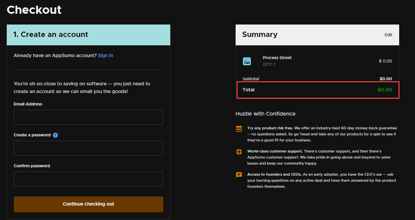Open the Sign in link
The width and height of the screenshot is (415, 220).
pyautogui.click(x=105, y=55)
